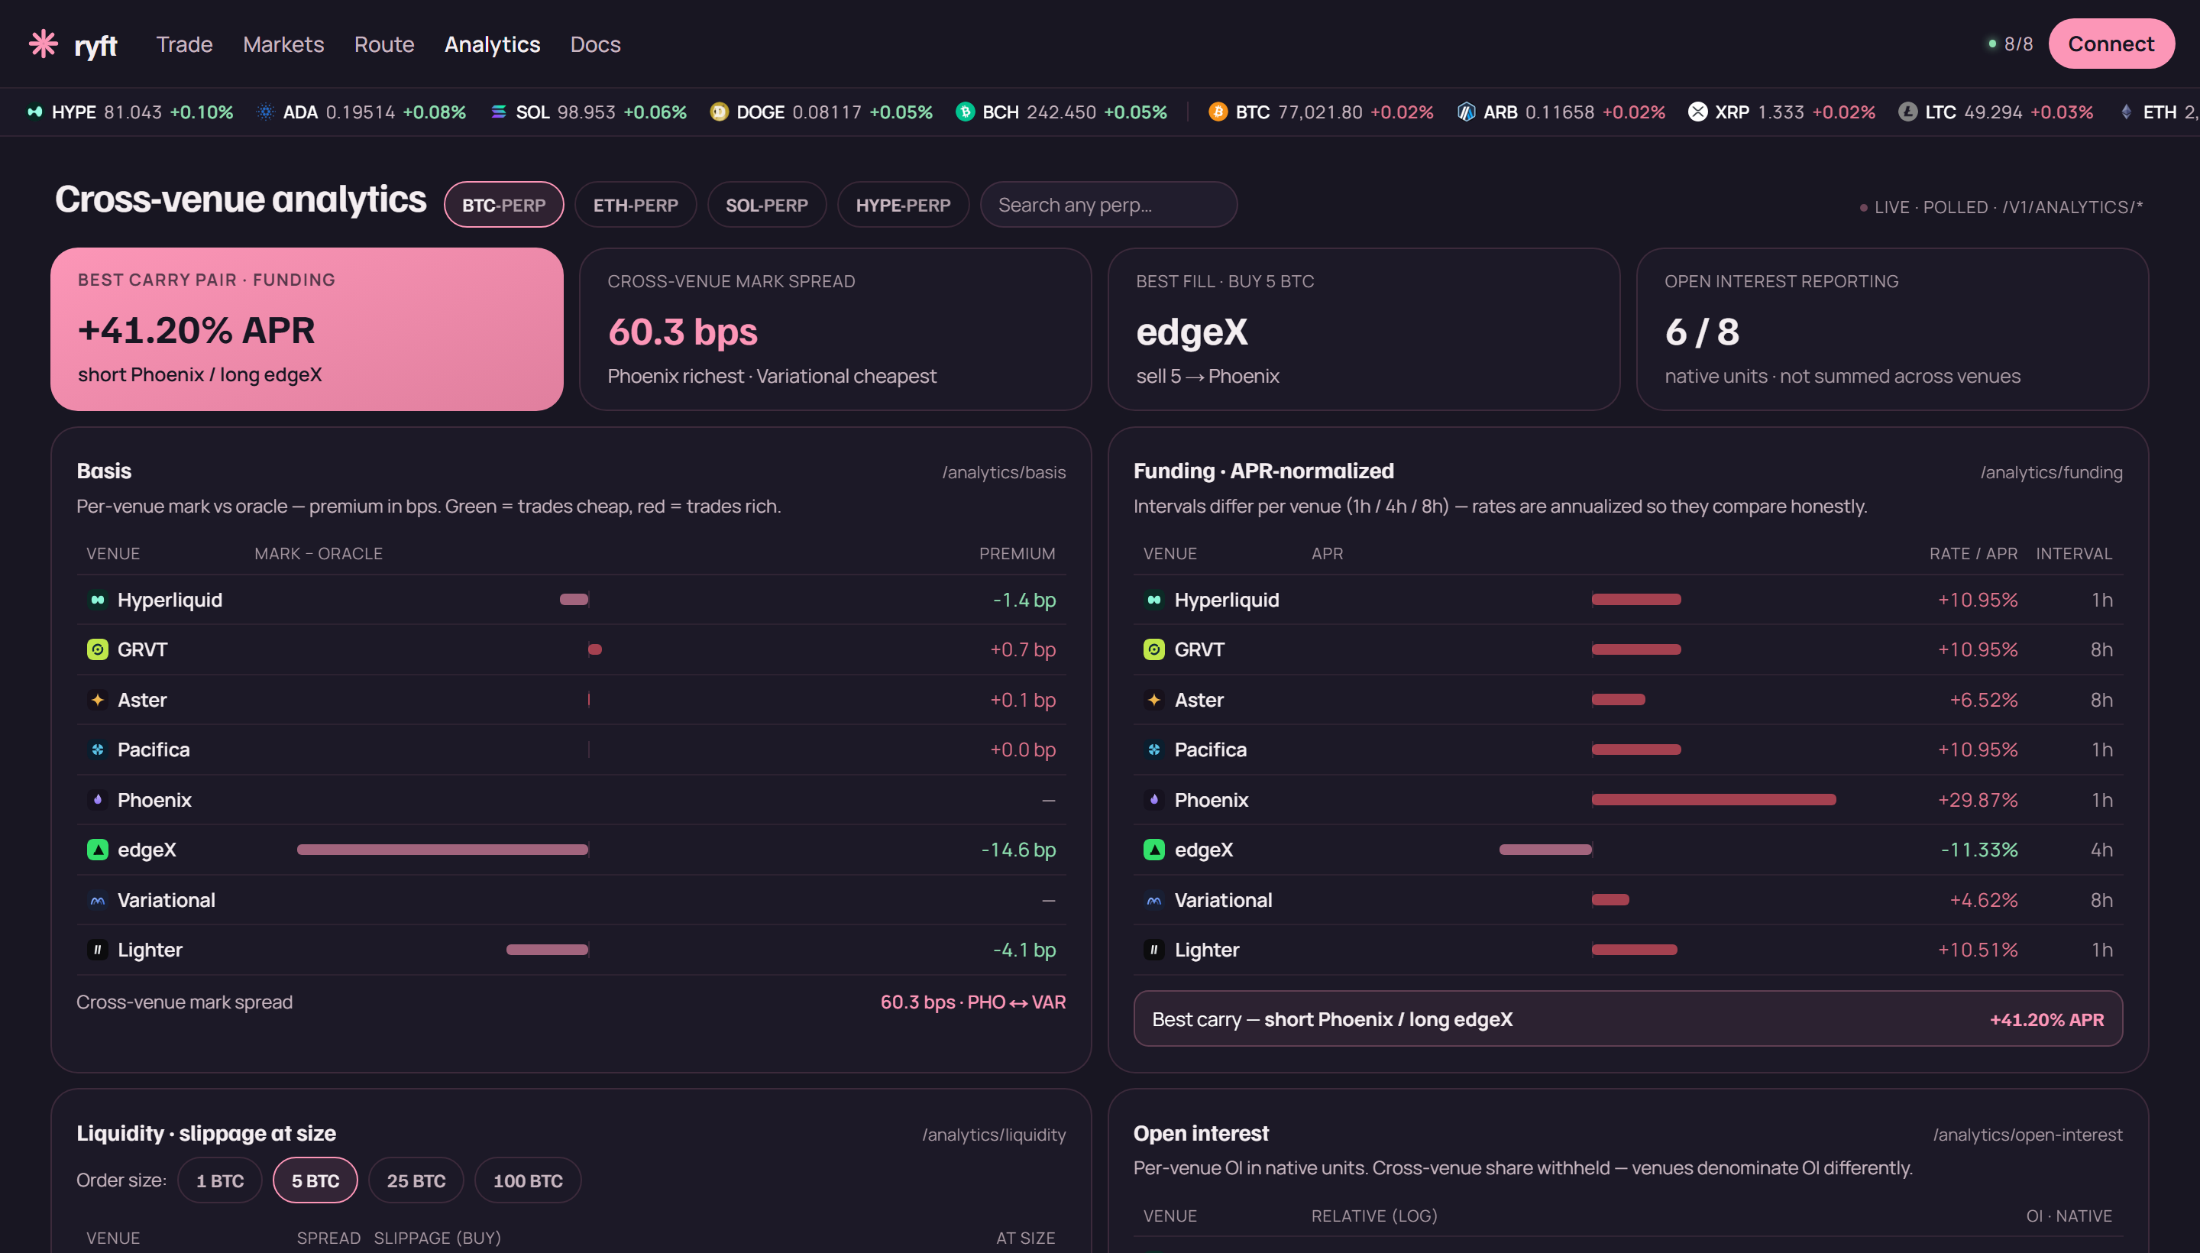
Task: Click the Aster star icon in Basis table
Action: pos(98,700)
